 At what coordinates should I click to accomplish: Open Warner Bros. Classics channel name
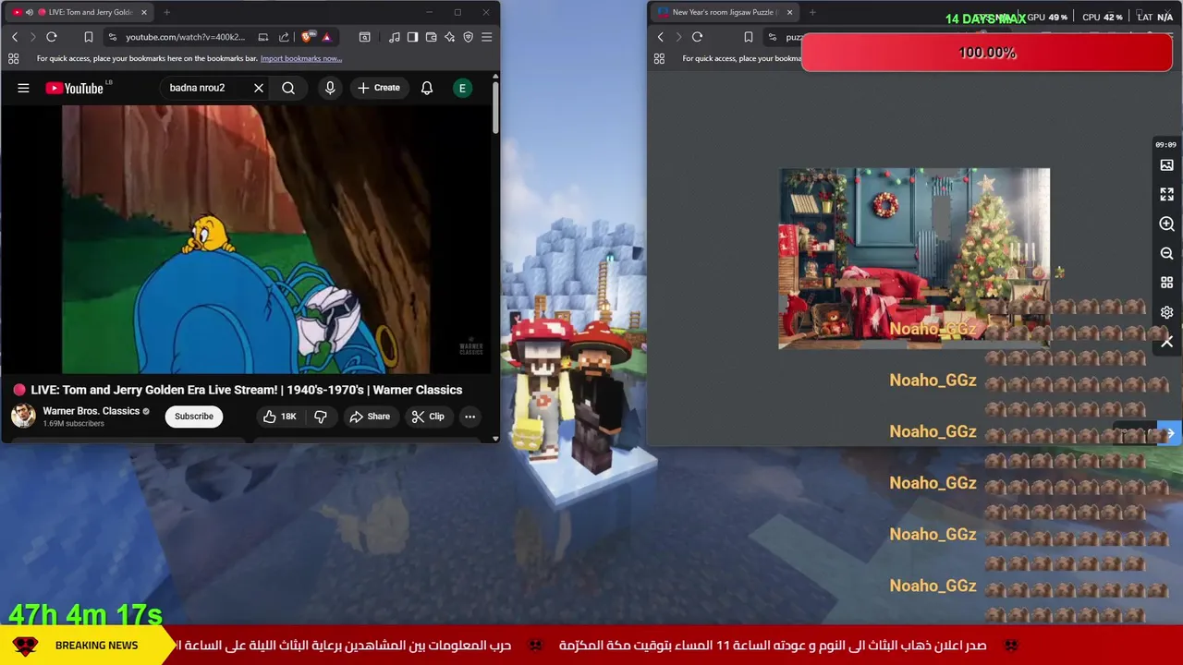(x=91, y=411)
